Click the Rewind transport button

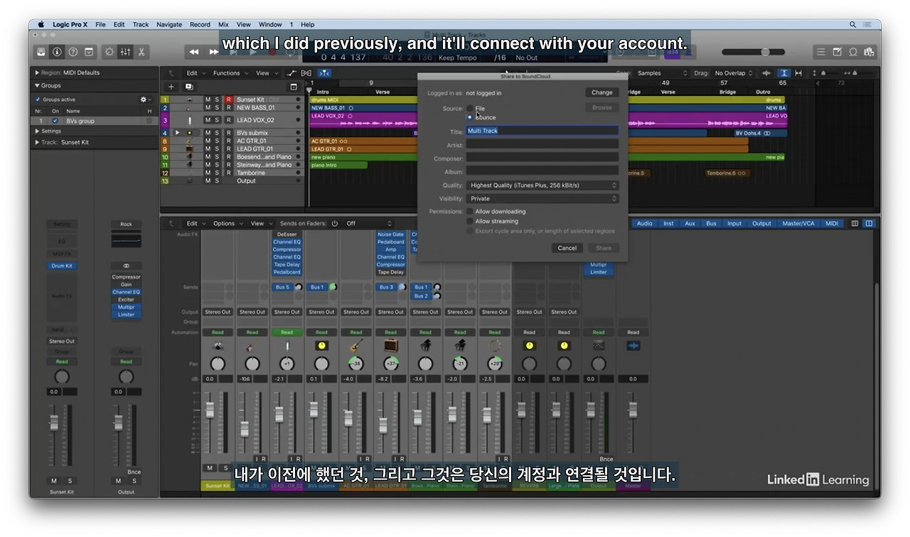click(194, 52)
